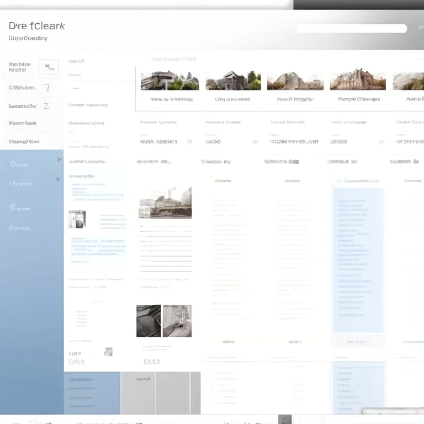Click inside the rounded search field in the header
424x424 pixels.
point(352,28)
